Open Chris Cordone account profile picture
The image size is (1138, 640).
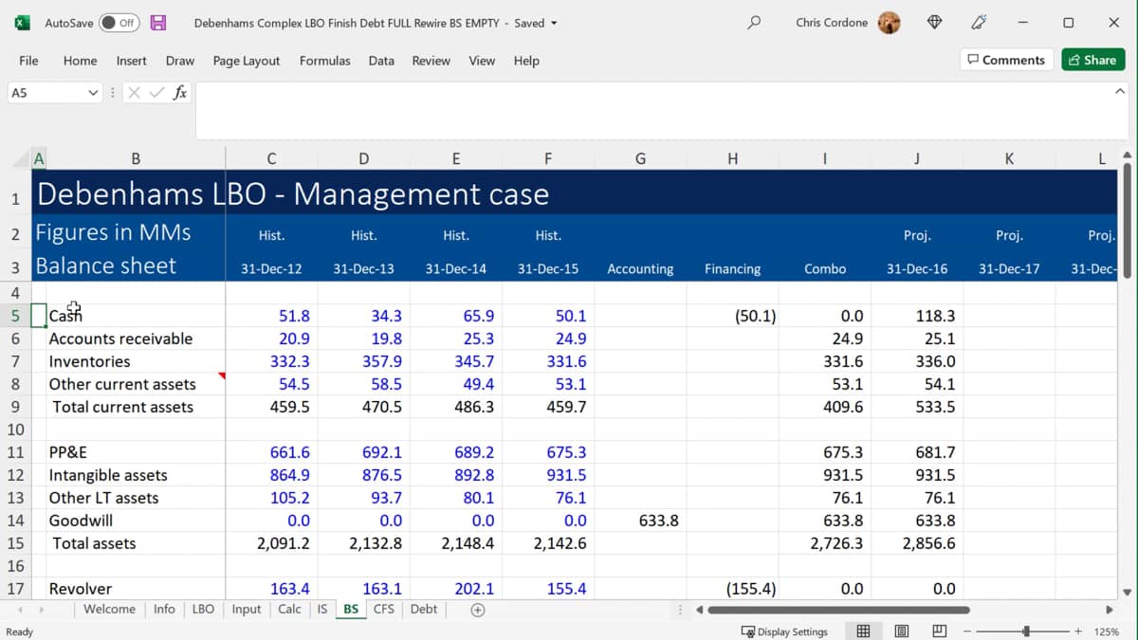click(x=889, y=23)
